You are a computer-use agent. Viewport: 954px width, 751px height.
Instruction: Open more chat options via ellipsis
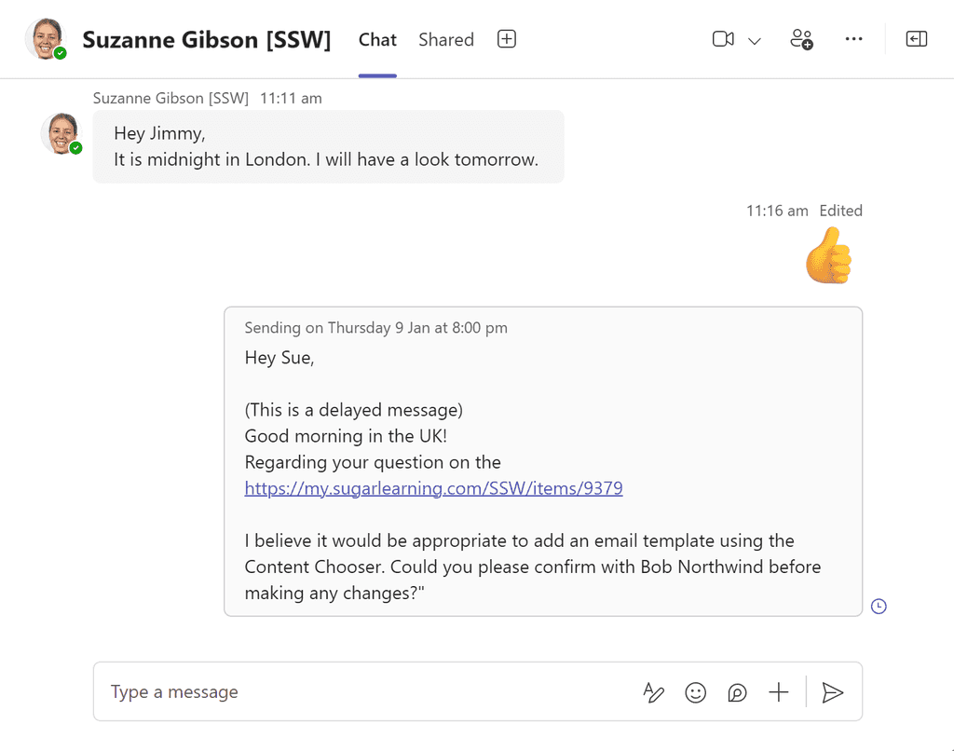coord(853,38)
